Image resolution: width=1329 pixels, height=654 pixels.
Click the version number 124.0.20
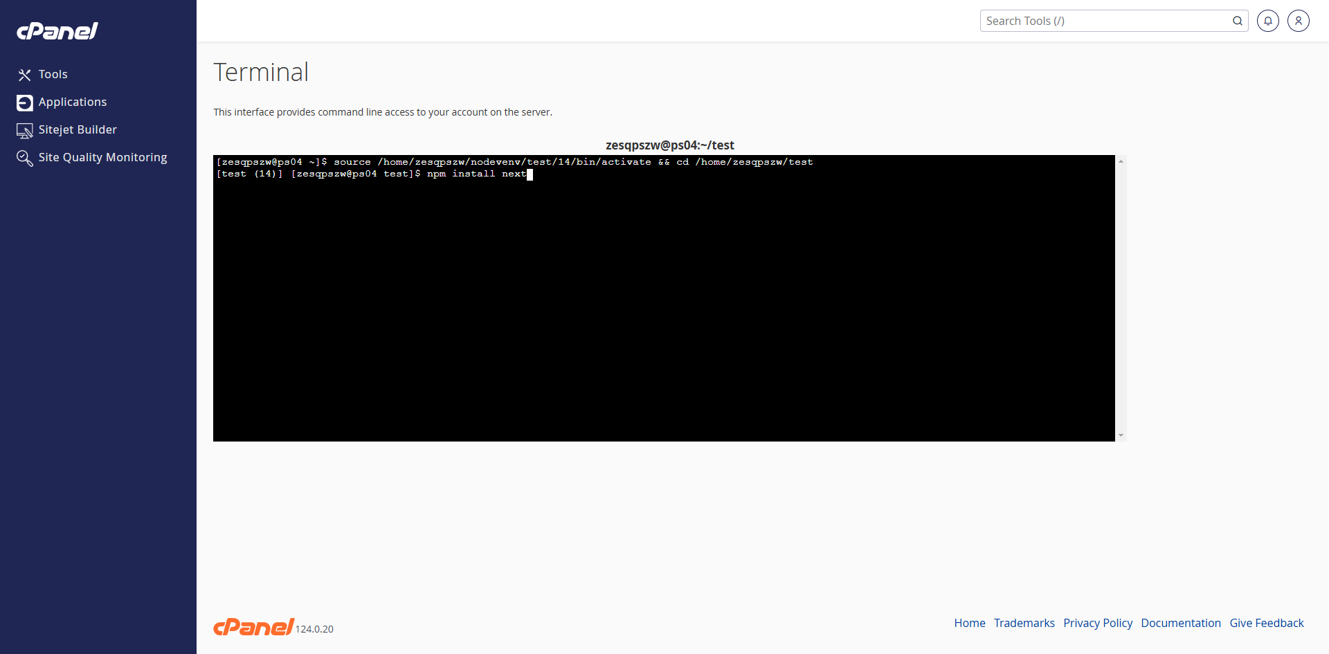[314, 629]
